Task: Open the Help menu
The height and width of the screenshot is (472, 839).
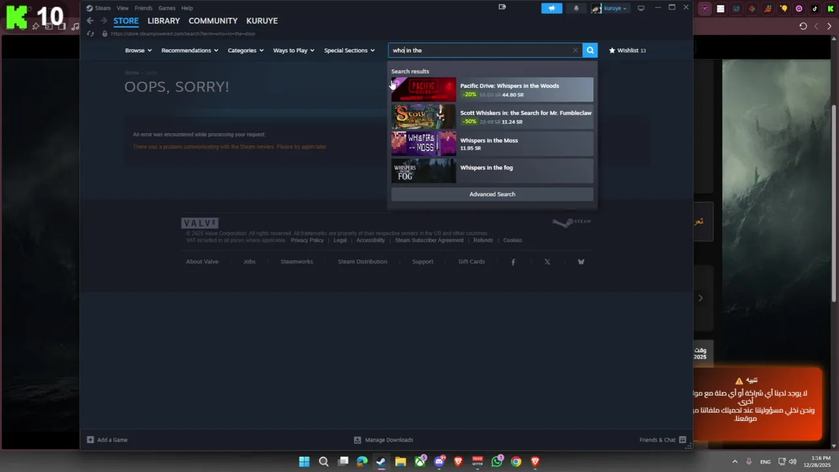Action: (x=187, y=8)
